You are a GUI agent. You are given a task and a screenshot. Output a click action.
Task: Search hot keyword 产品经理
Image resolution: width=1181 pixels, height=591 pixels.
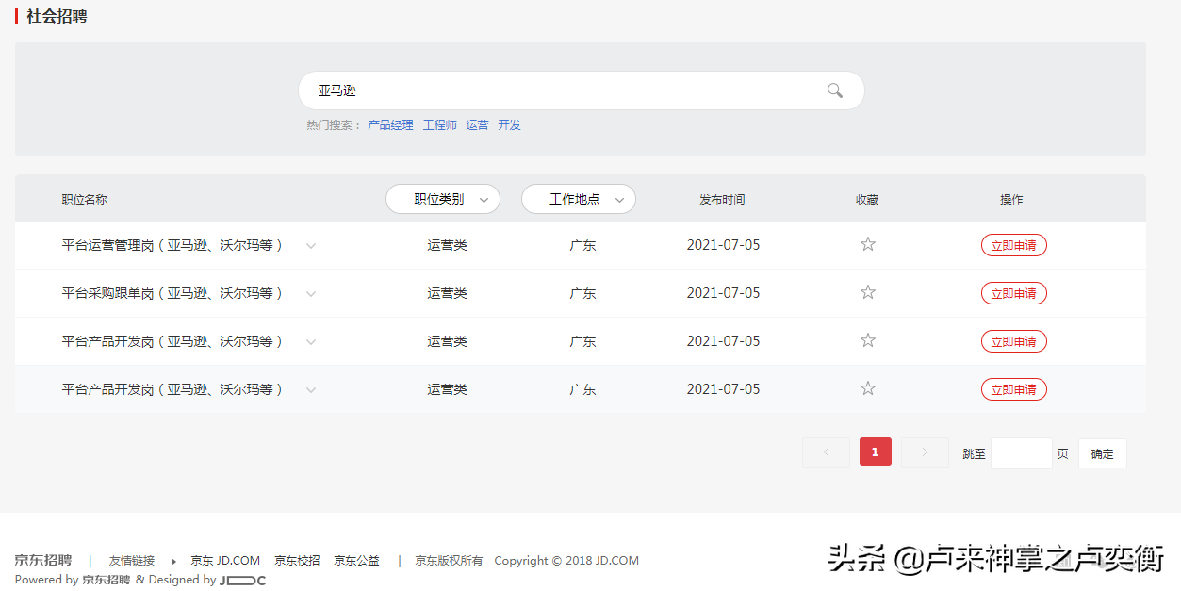[x=390, y=124]
